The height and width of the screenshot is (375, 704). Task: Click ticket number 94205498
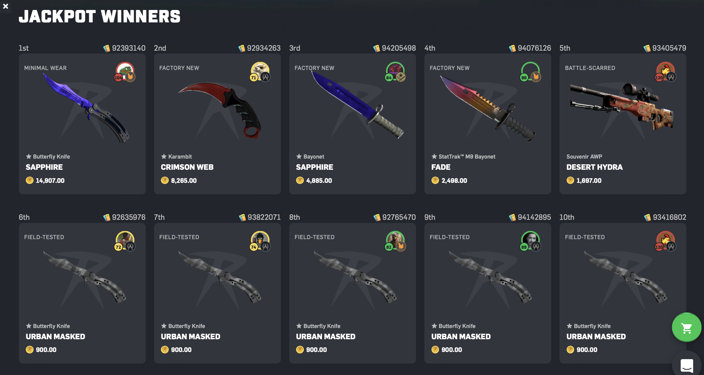point(399,48)
